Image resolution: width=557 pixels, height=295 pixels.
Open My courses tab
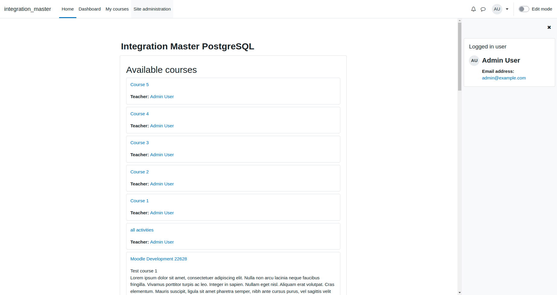click(117, 9)
